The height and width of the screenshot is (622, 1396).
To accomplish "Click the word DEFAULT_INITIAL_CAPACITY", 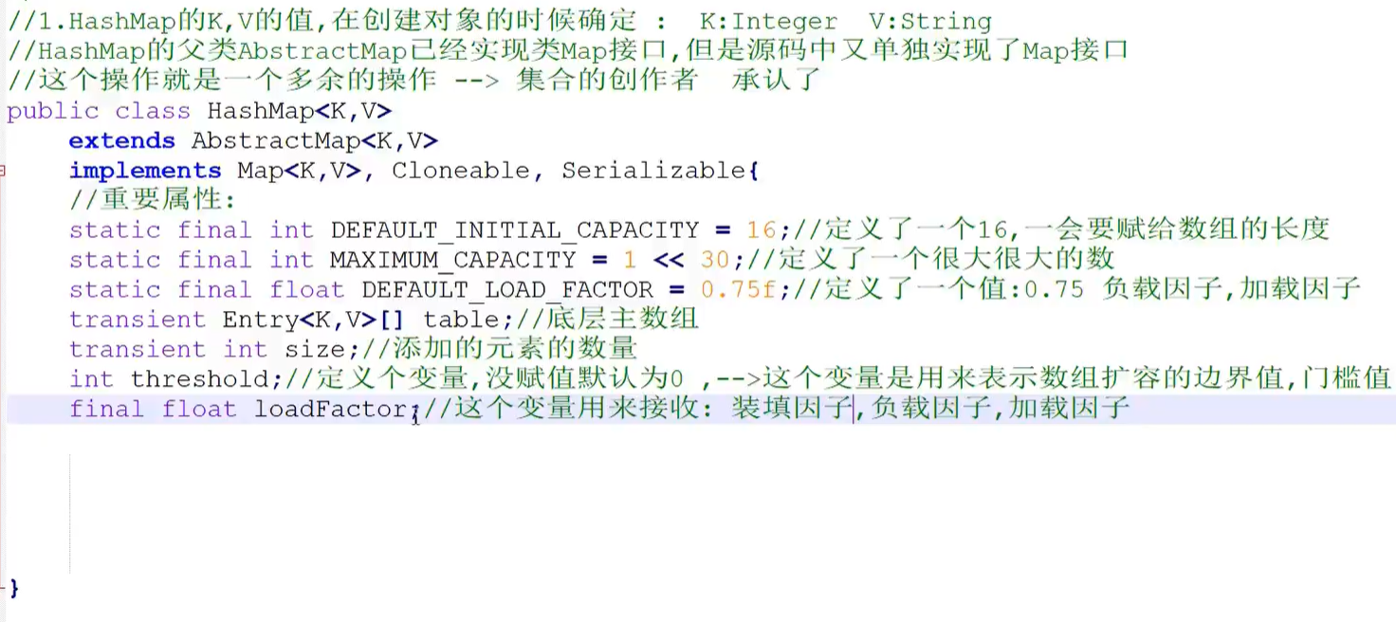I will [515, 230].
